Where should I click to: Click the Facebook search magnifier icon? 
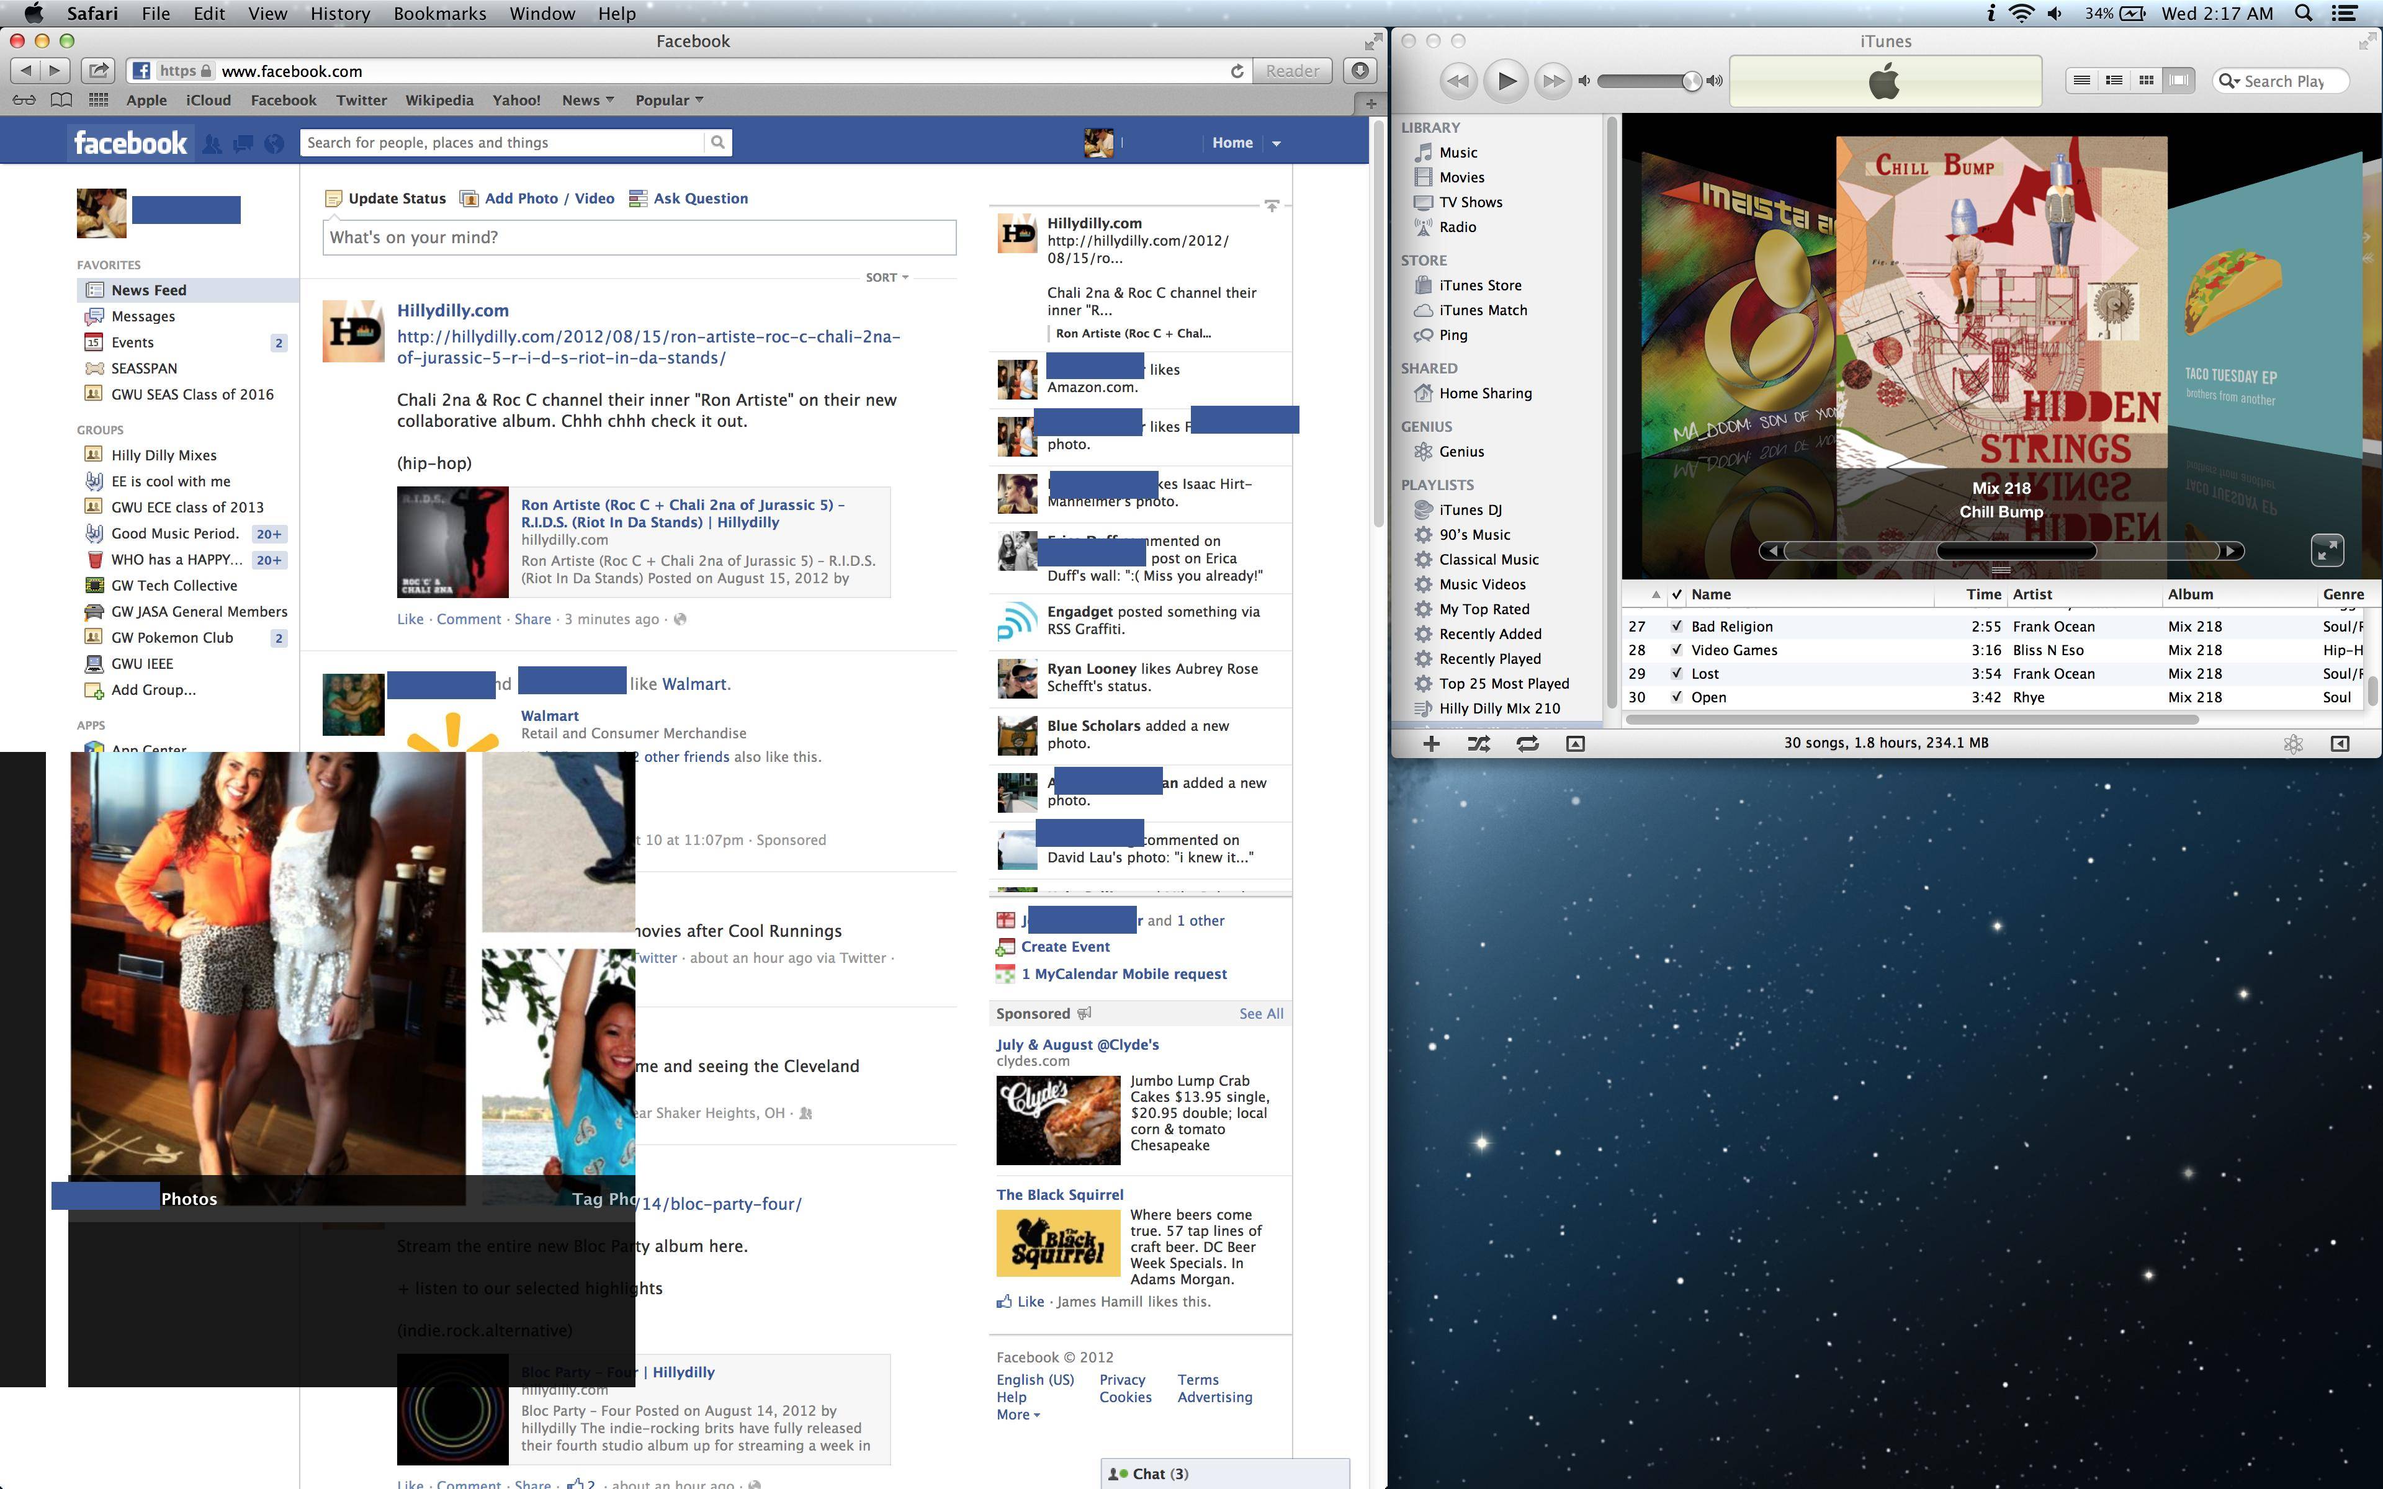(718, 143)
